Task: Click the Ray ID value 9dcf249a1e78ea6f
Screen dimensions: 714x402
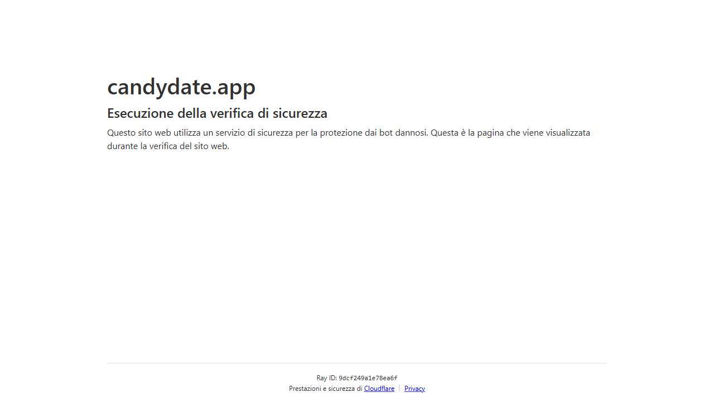Action: click(x=368, y=378)
